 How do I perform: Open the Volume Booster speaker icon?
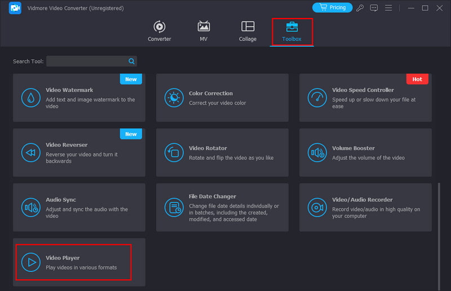point(317,153)
